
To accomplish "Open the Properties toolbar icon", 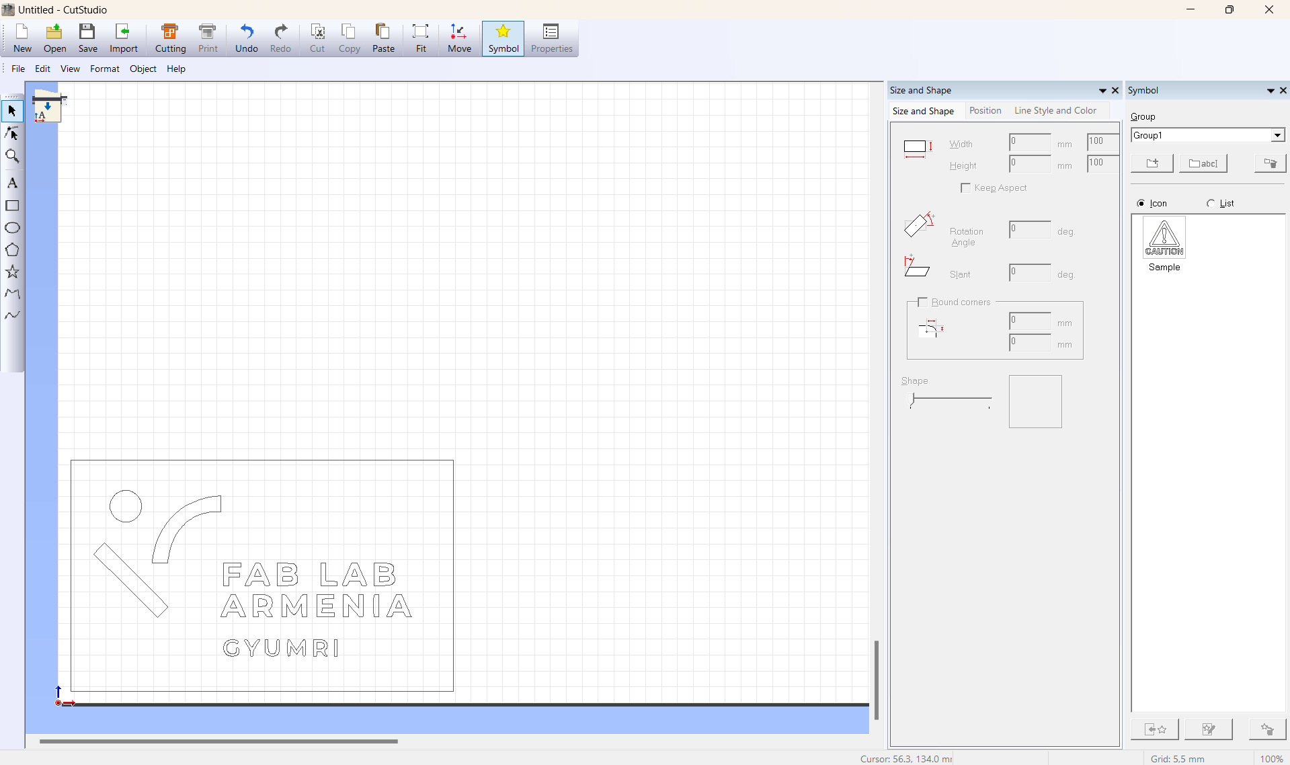I will (x=551, y=38).
